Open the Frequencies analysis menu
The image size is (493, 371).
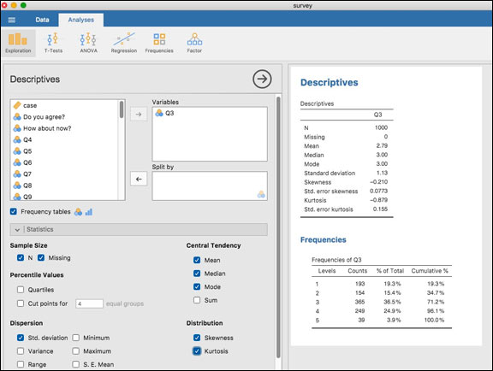click(x=159, y=43)
